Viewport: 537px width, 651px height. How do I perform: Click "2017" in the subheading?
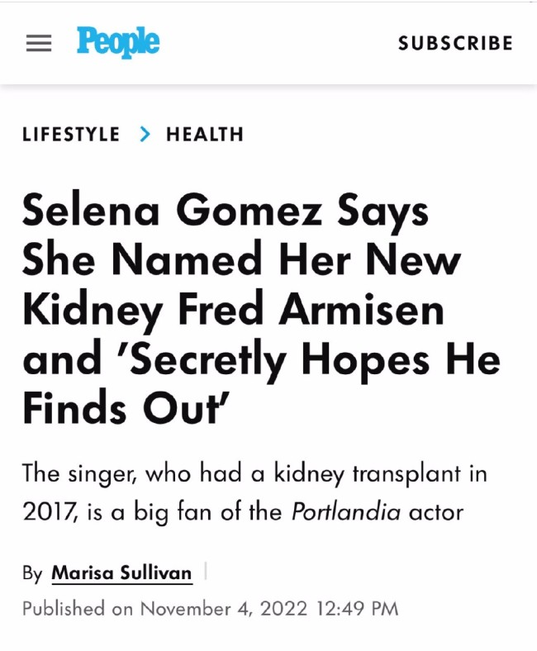point(50,511)
